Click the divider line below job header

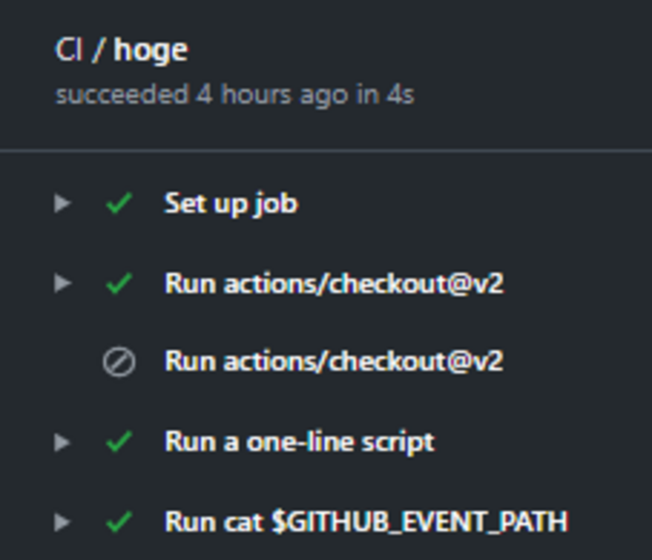326,150
